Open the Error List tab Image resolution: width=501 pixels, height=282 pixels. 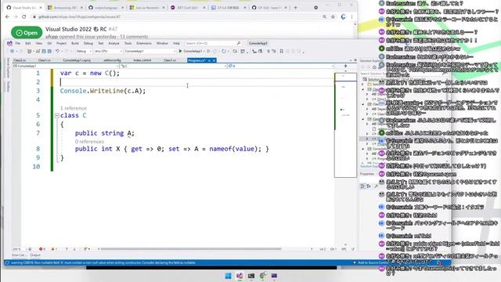[19, 255]
